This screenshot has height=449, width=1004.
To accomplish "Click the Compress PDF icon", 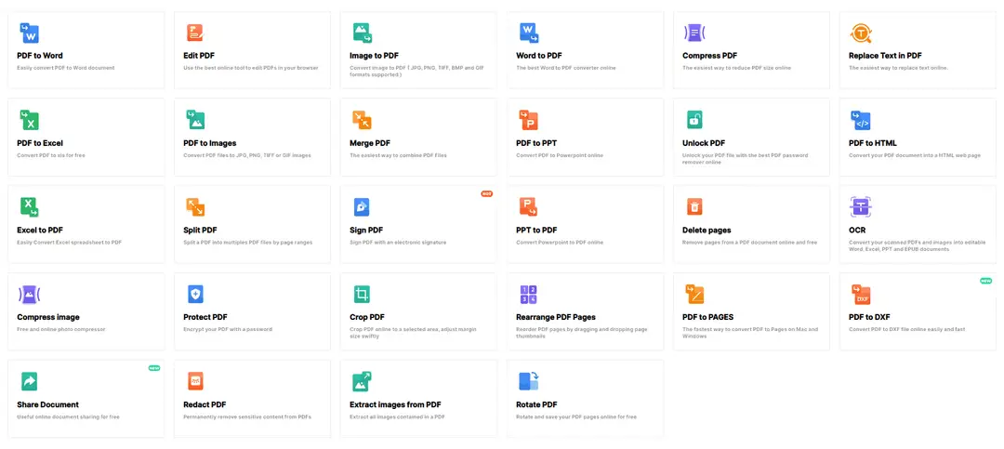I will point(694,33).
